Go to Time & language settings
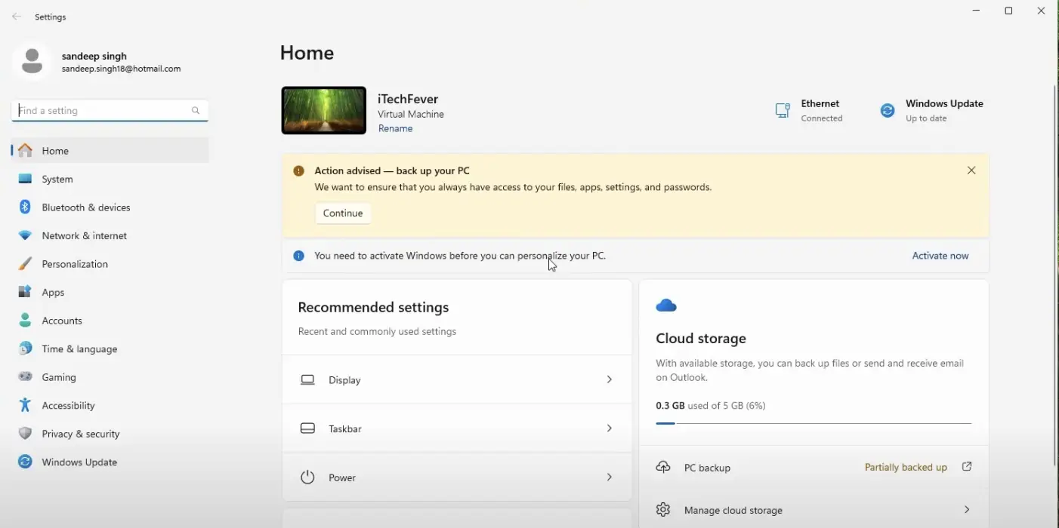 [x=110, y=348]
